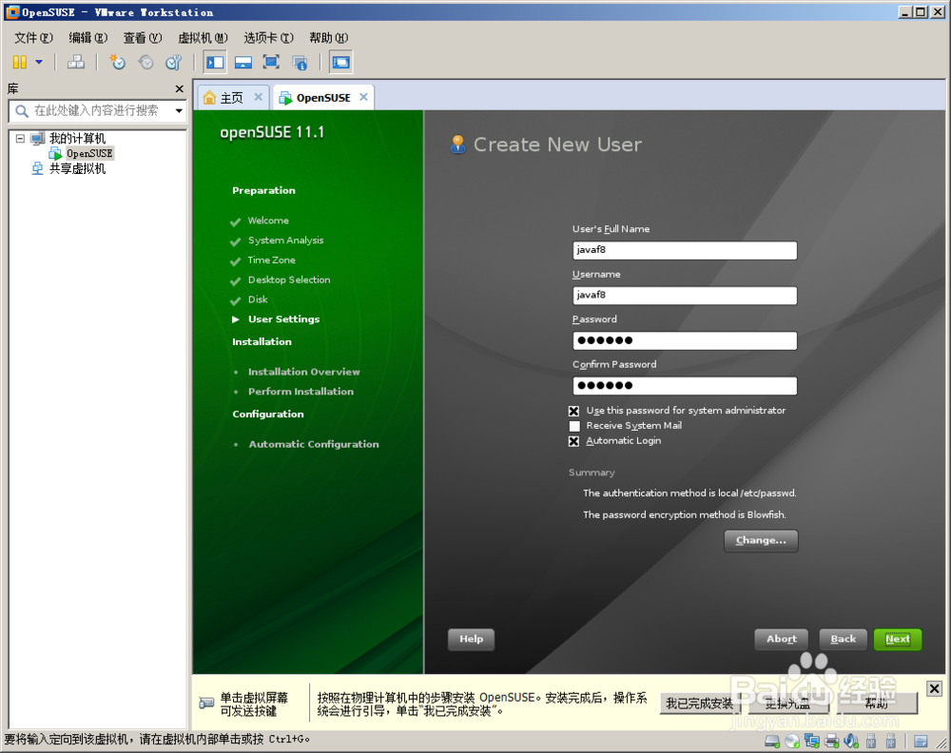The width and height of the screenshot is (951, 753).
Task: Click the Change... authentication button
Action: click(761, 541)
